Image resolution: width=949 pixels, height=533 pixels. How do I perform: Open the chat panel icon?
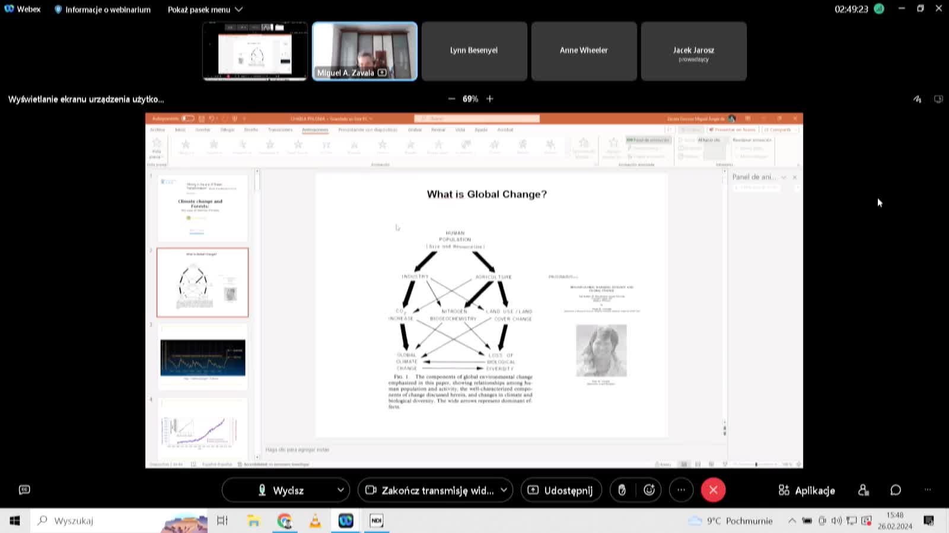[x=896, y=490]
